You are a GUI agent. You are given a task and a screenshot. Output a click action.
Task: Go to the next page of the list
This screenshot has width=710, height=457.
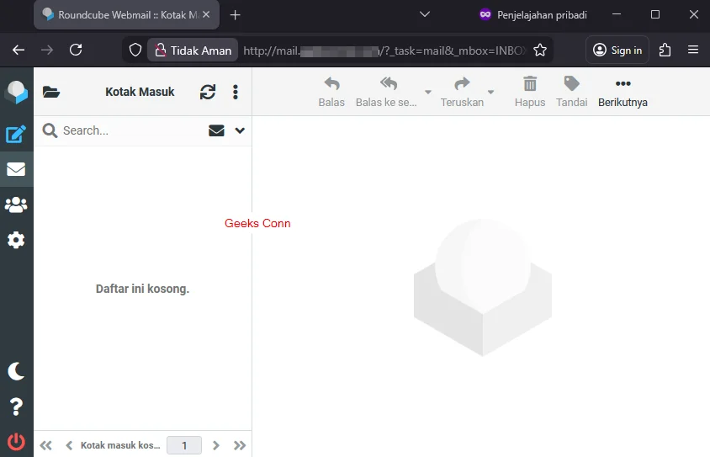point(216,445)
